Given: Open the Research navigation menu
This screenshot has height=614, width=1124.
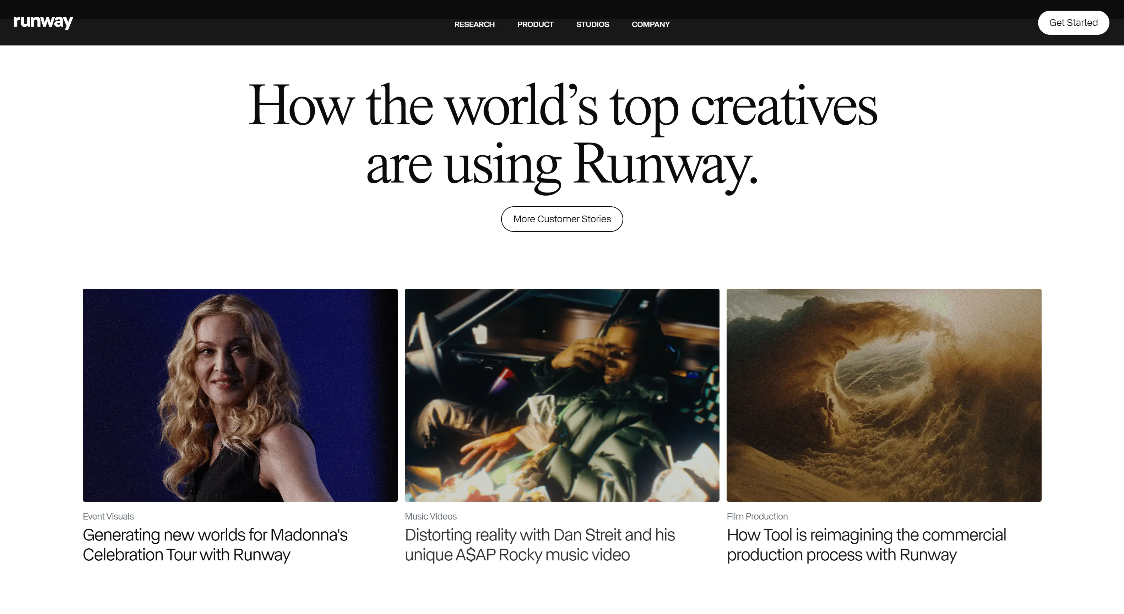Looking at the screenshot, I should [474, 24].
